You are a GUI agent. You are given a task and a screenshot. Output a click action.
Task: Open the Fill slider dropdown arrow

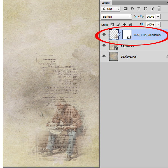158,25
